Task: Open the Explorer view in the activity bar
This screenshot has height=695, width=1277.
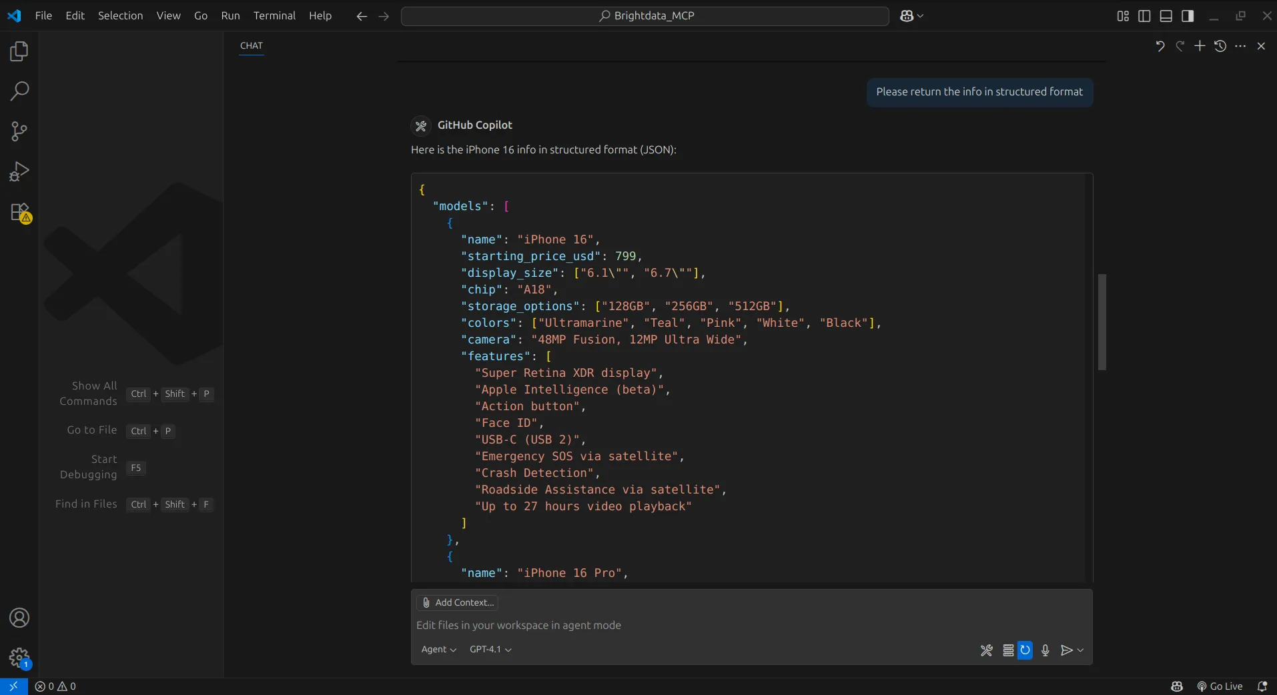Action: 19,51
